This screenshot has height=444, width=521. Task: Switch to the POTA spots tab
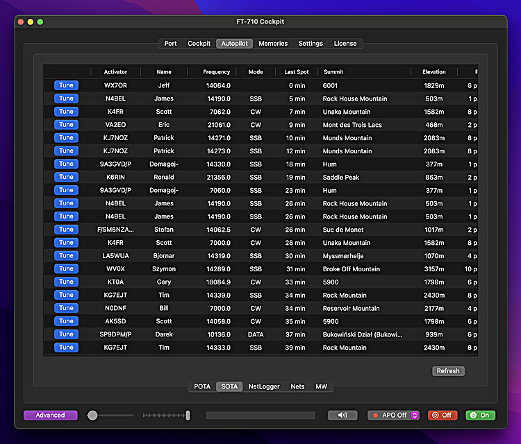(x=202, y=386)
